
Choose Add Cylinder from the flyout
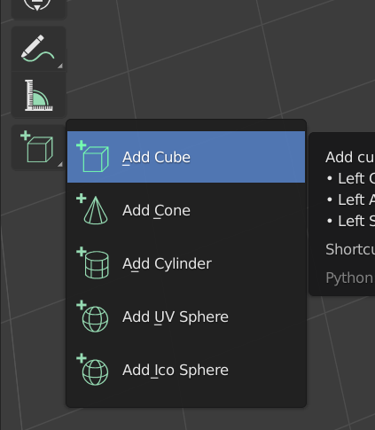(x=186, y=263)
